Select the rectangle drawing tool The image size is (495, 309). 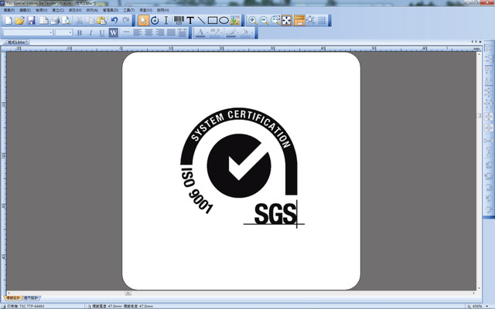click(212, 21)
